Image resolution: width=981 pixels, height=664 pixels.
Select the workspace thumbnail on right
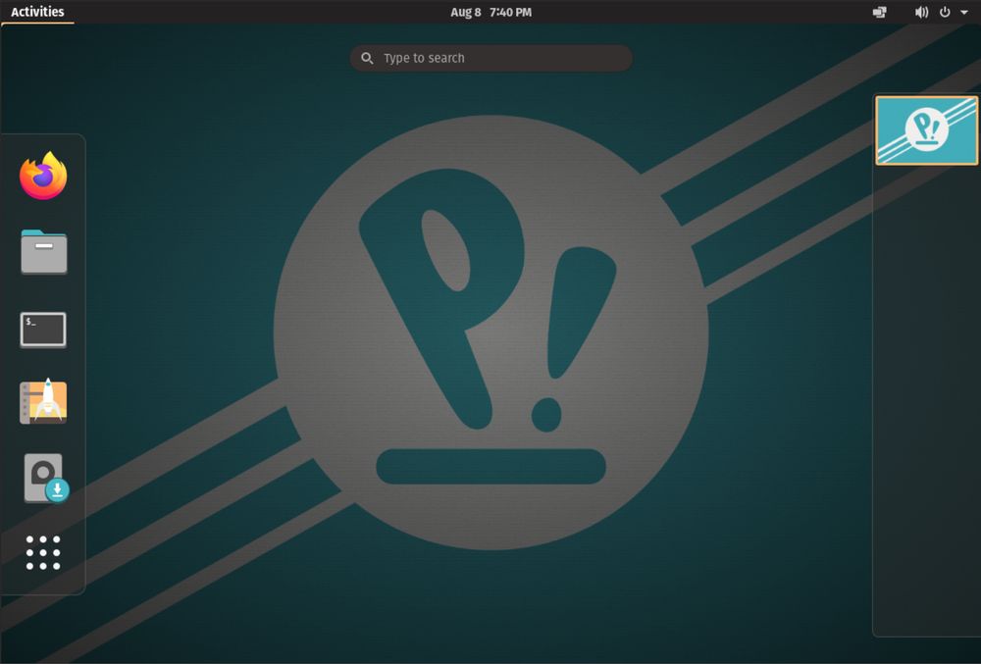point(927,130)
